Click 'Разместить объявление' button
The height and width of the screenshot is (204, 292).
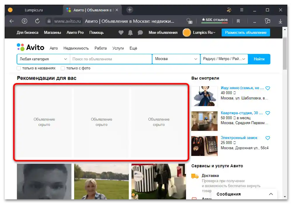click(x=246, y=33)
